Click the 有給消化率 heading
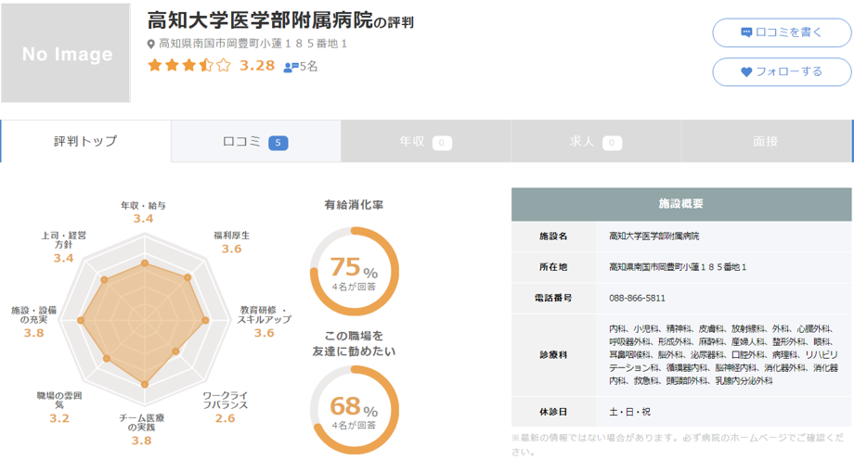Screen dimensions: 854x461 (x=354, y=205)
